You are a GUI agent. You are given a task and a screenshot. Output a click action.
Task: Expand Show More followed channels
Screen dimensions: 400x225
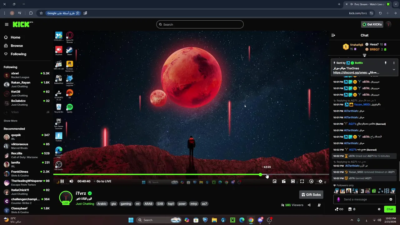pyautogui.click(x=11, y=121)
